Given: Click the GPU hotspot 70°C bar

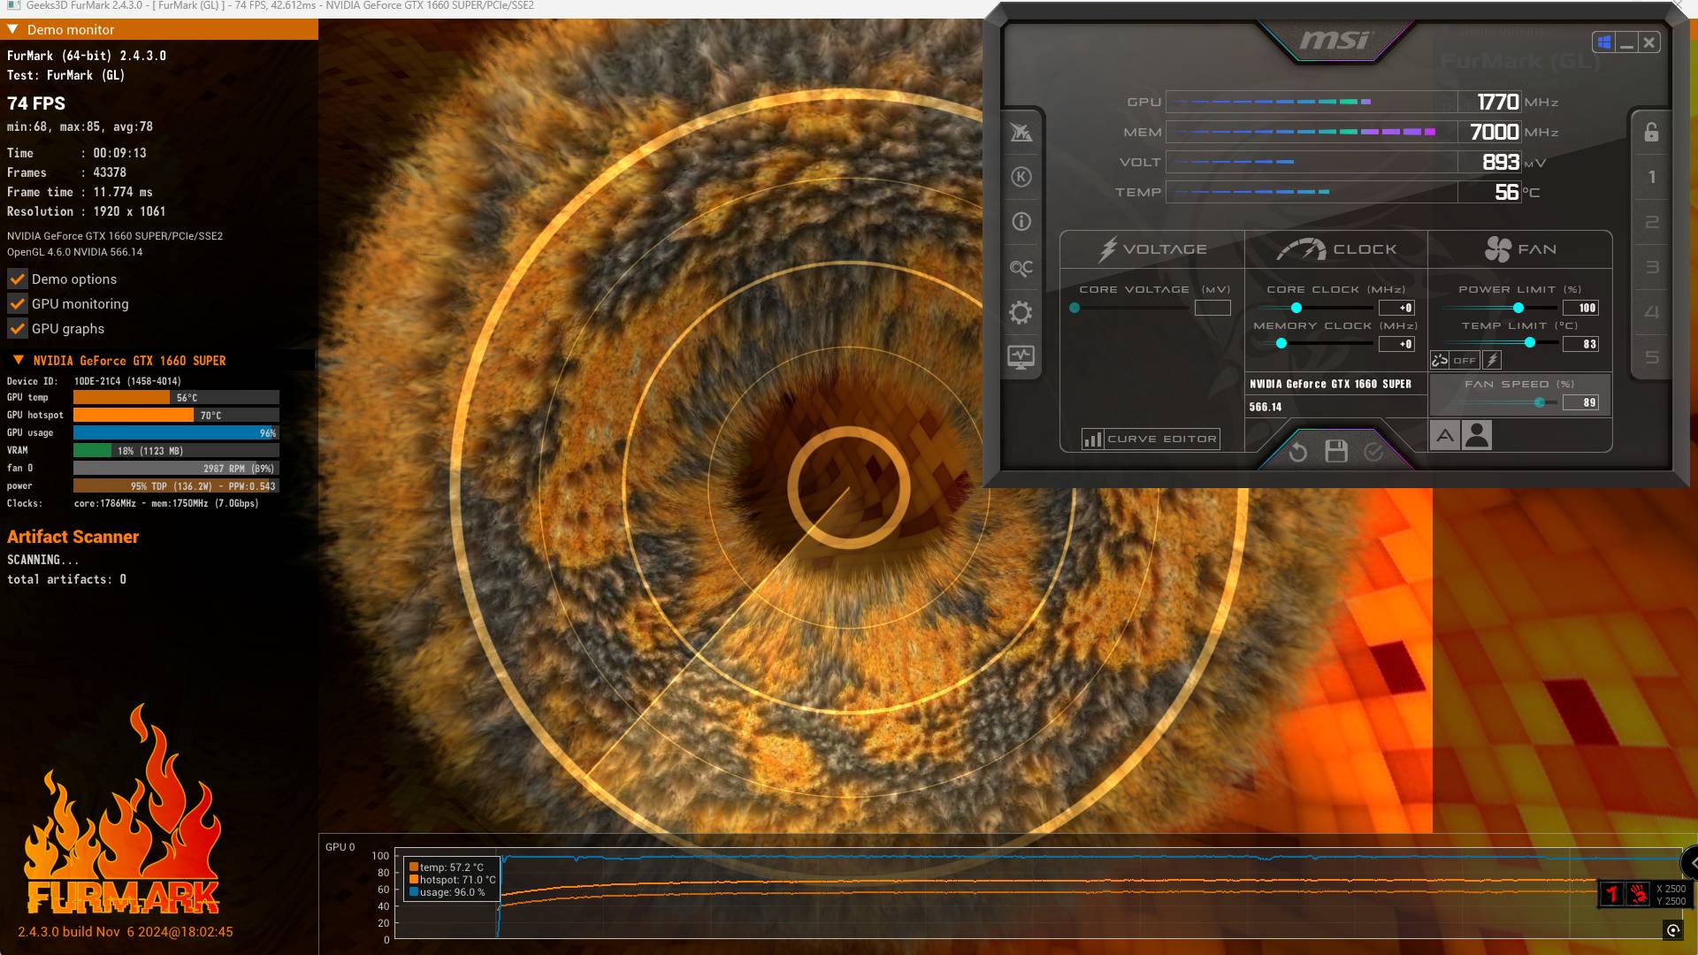Looking at the screenshot, I should coord(176,415).
